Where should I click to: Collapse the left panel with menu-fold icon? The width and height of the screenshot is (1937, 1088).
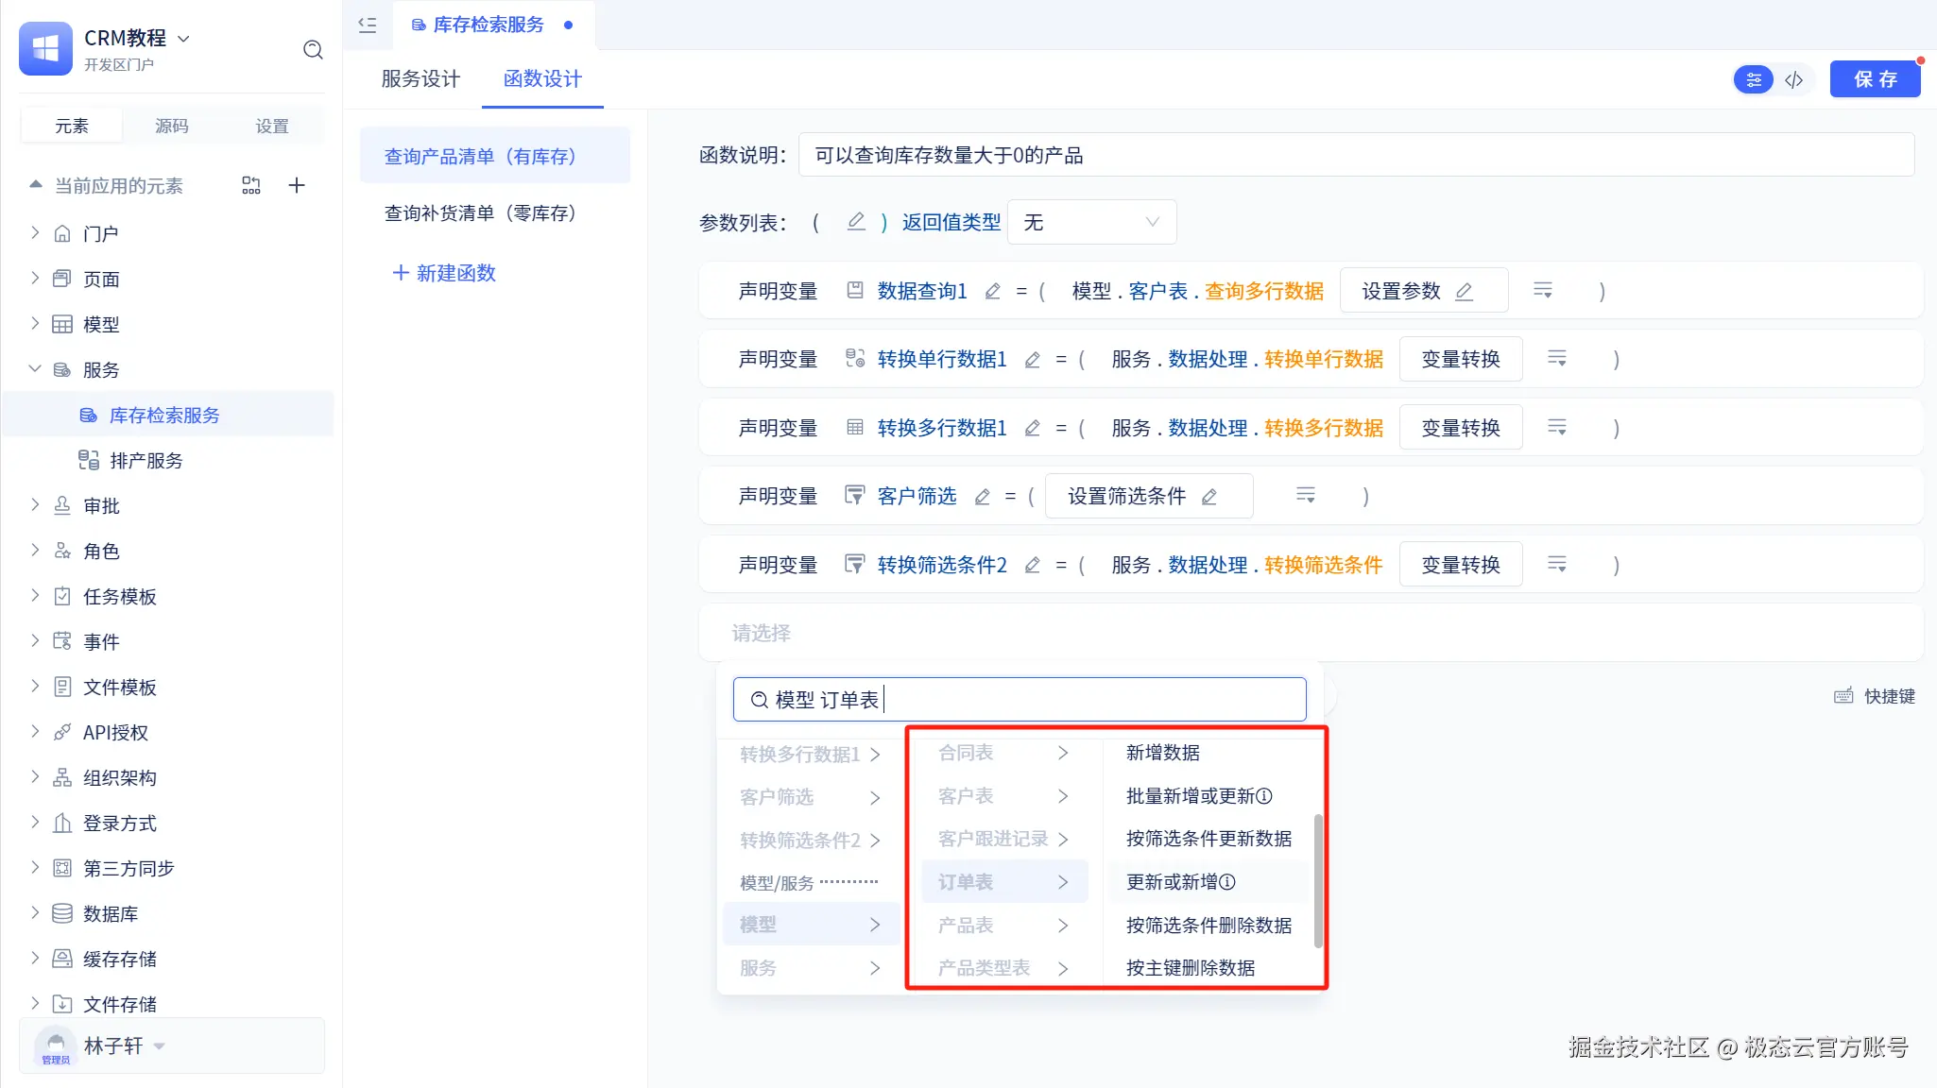click(368, 25)
